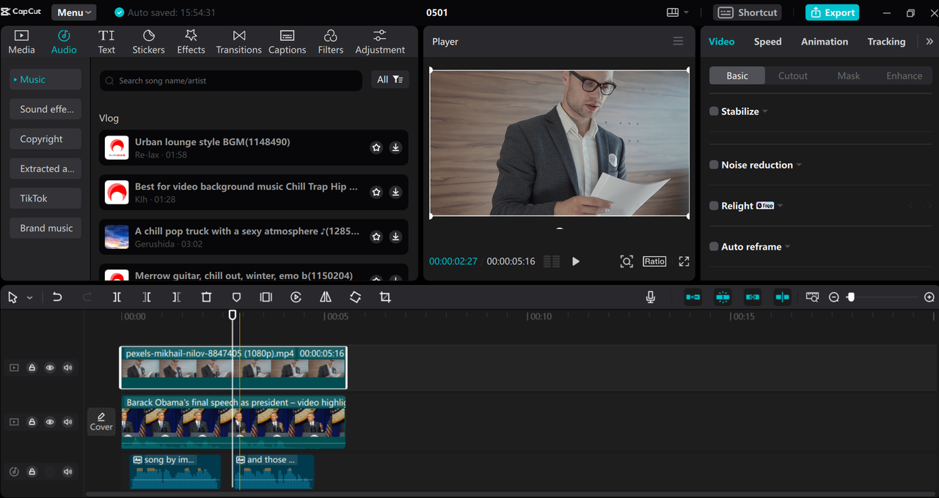939x498 pixels.
Task: Click the Cover button
Action: tap(101, 422)
